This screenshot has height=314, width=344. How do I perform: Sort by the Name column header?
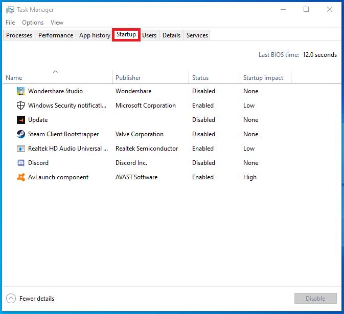[x=57, y=77]
